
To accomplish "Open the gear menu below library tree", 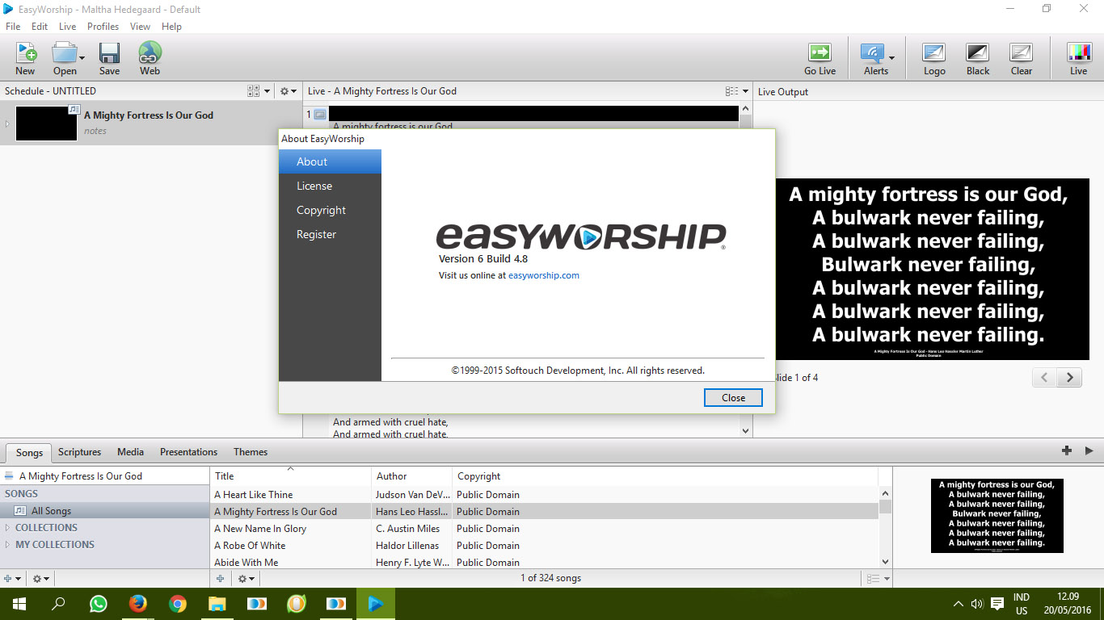I will tap(40, 579).
